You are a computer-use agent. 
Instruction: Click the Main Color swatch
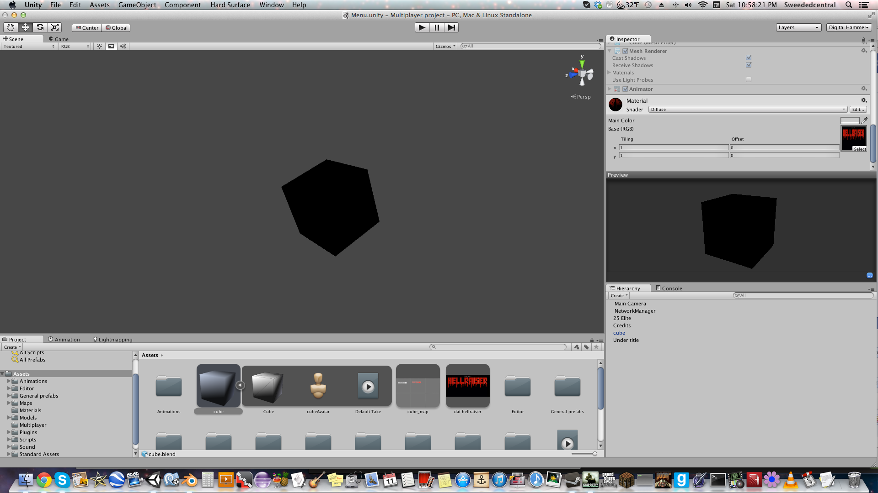click(850, 121)
